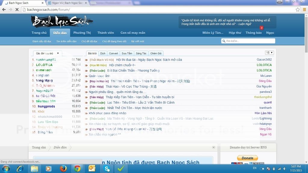Image resolution: width=308 pixels, height=173 pixels.
Task: Click Tìm kiếm diễn đàn link
Action: point(66,41)
